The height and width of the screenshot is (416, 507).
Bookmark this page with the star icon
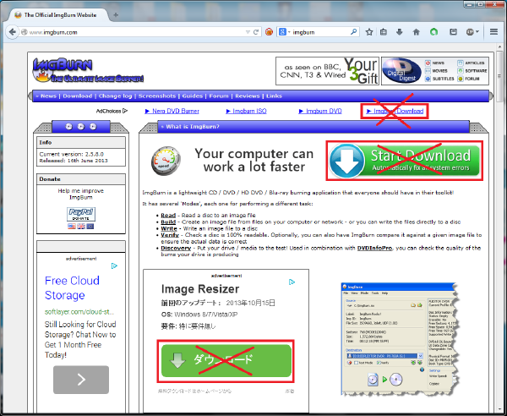tap(369, 33)
